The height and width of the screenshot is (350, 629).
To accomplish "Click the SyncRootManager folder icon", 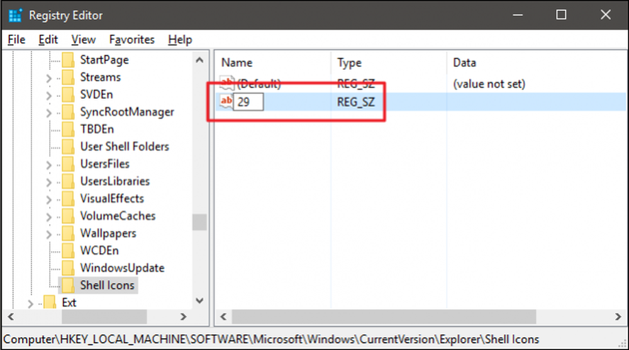I will pos(68,112).
